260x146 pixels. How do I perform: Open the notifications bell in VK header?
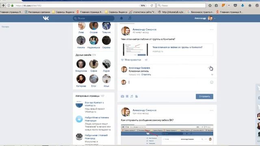point(121,18)
